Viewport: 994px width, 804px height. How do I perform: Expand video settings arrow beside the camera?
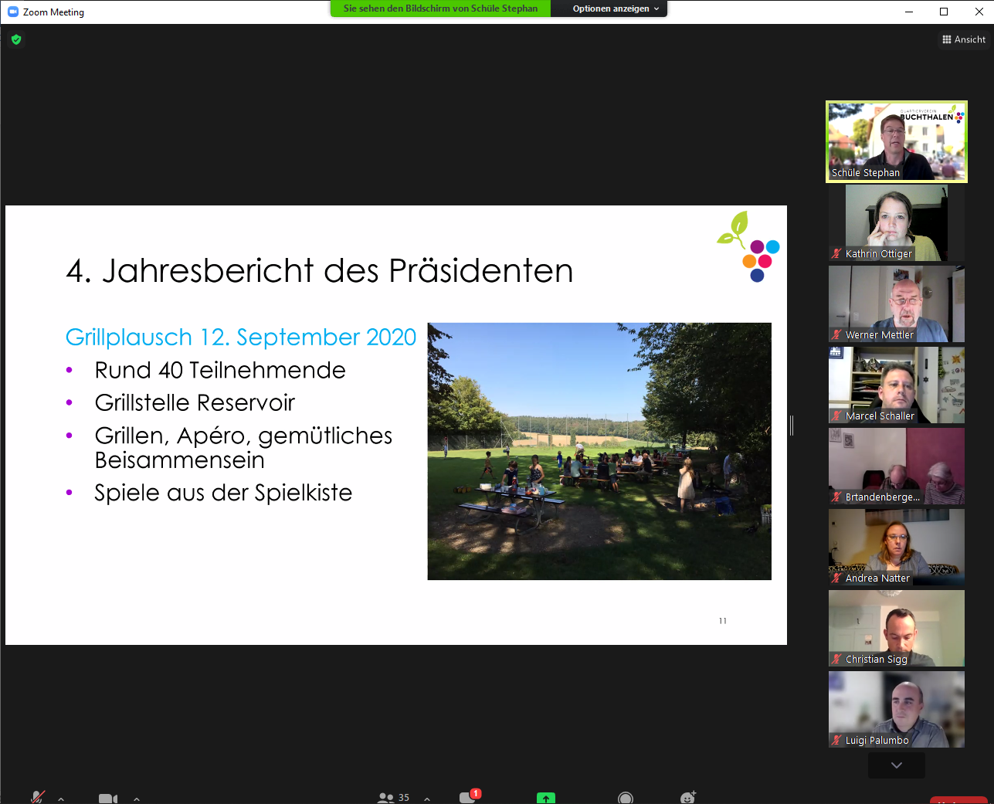[137, 799]
